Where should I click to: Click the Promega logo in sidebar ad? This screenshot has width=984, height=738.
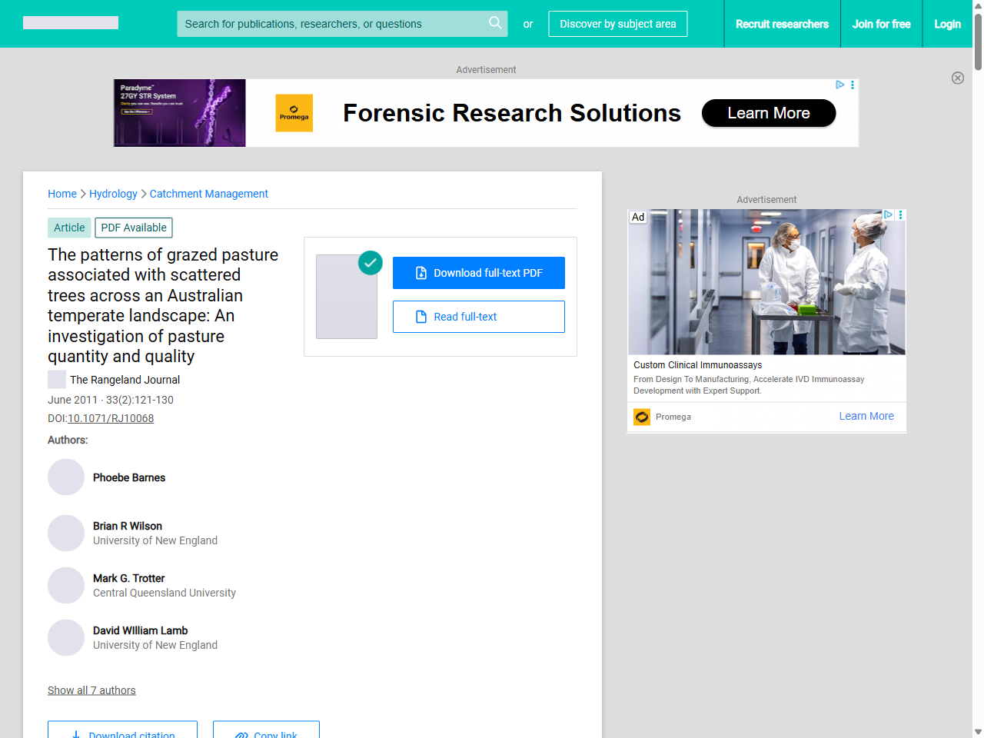click(x=642, y=417)
